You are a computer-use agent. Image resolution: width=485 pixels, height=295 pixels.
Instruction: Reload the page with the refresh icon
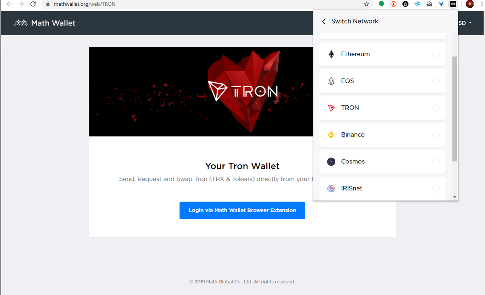(x=33, y=4)
